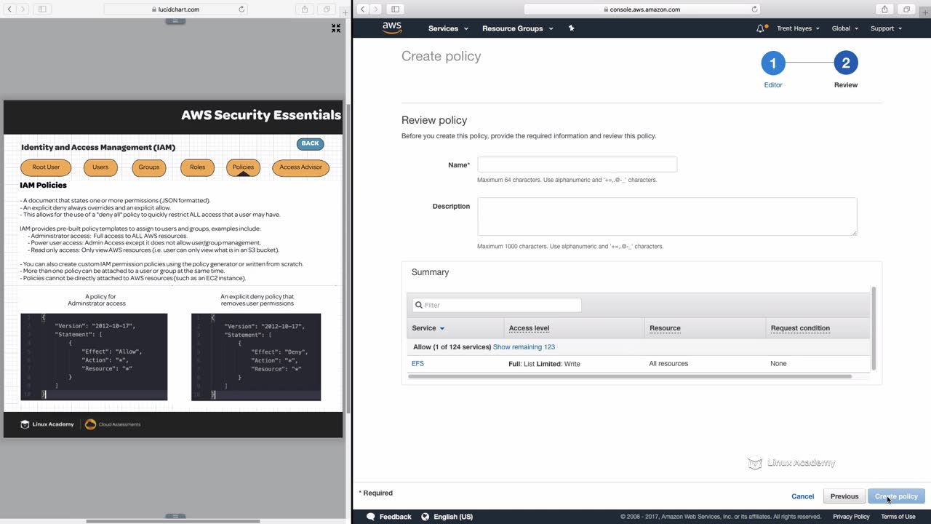Screen dimensions: 931x524
Task: Click the Share icon in right Safari window
Action: 884,9
